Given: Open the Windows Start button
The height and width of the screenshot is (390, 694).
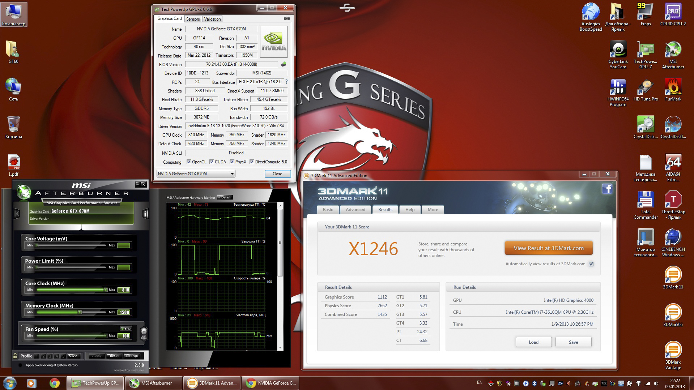Looking at the screenshot, I should click(x=10, y=382).
